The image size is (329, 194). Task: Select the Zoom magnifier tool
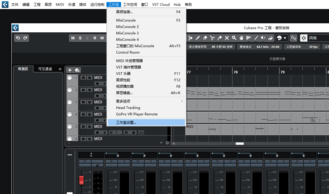pos(234,38)
